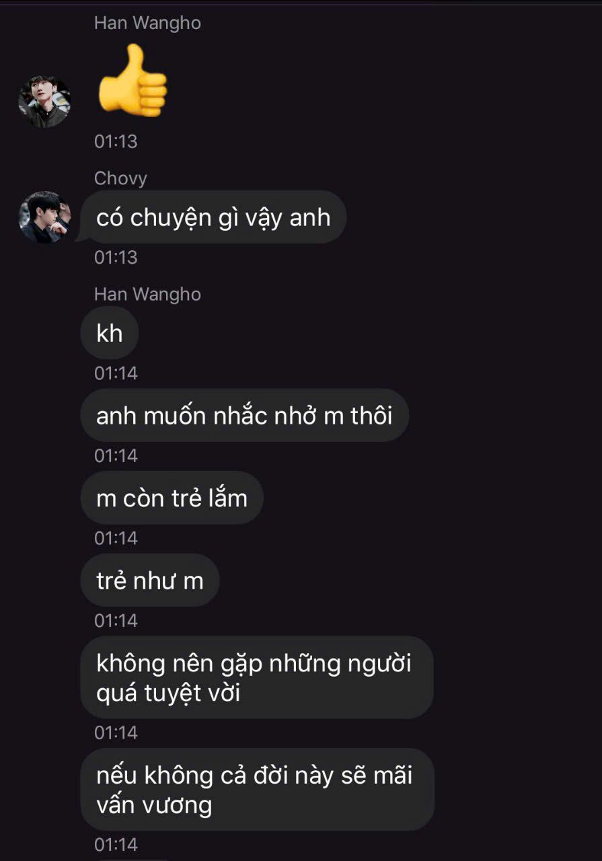Click the last 01:14 timestamp at bottom
602x861 pixels.
pos(116,844)
